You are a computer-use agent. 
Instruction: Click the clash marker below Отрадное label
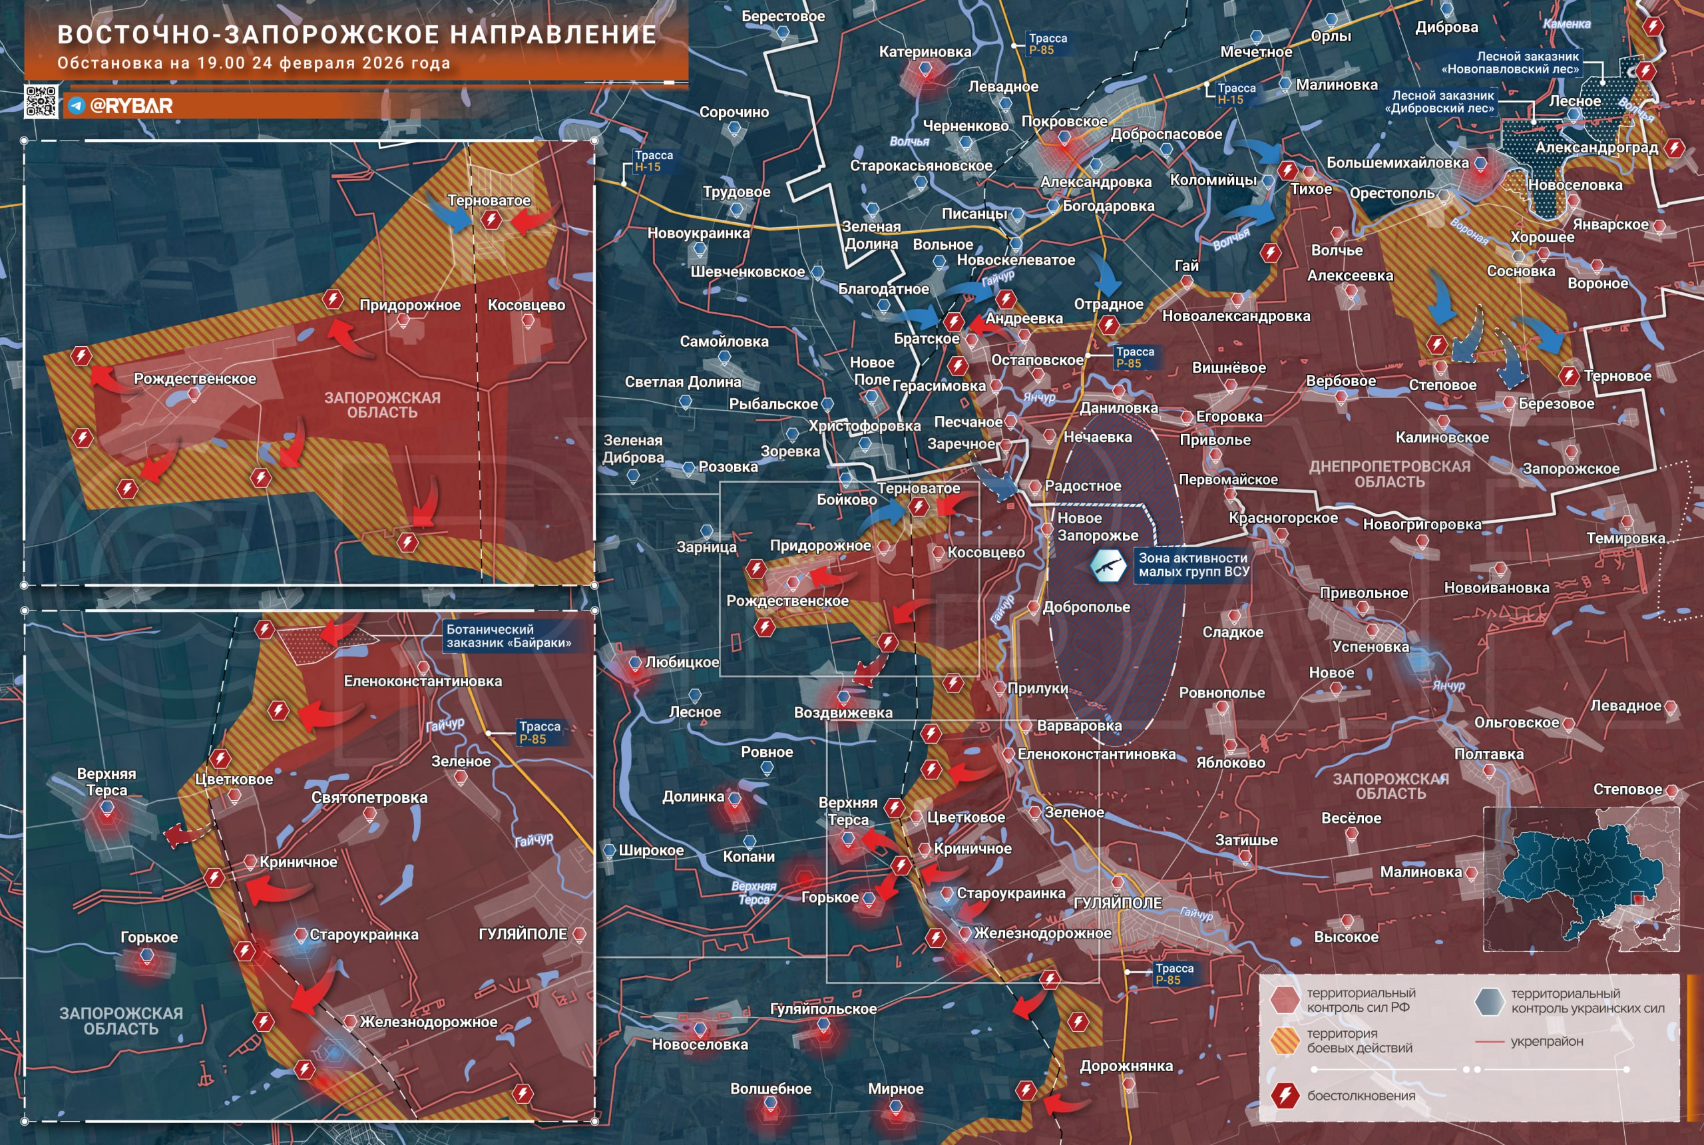pyautogui.click(x=1108, y=324)
